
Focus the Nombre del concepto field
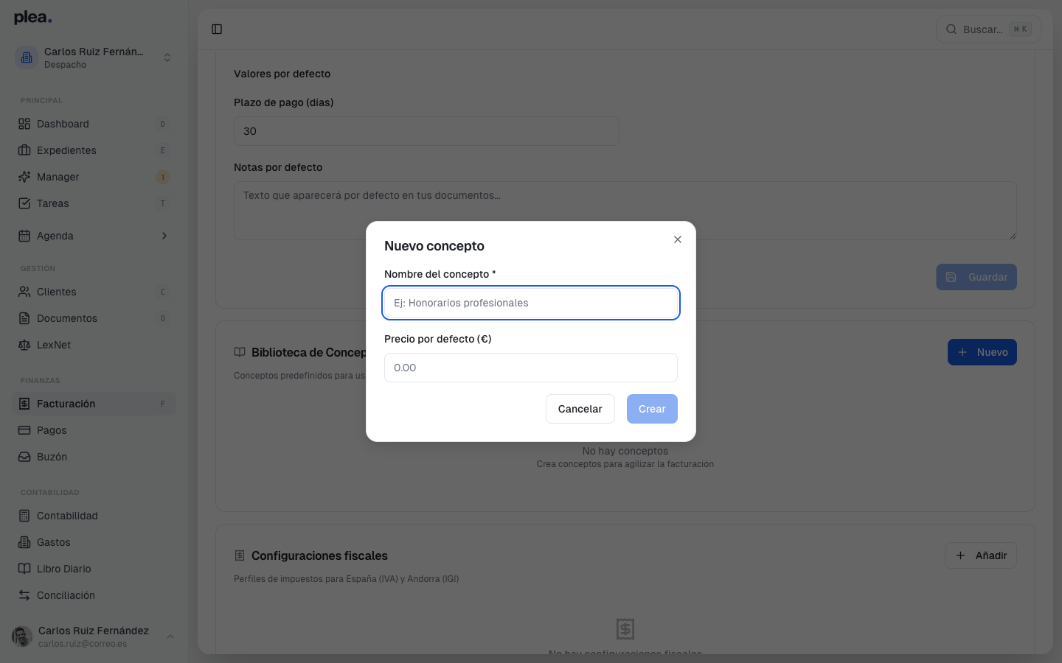tap(531, 303)
